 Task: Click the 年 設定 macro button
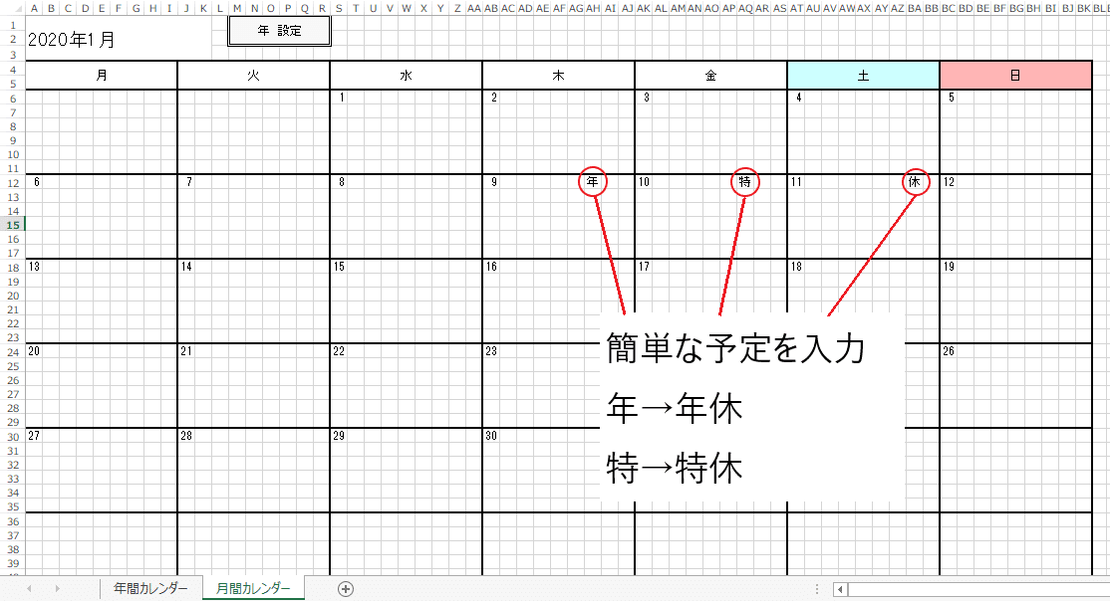point(279,30)
